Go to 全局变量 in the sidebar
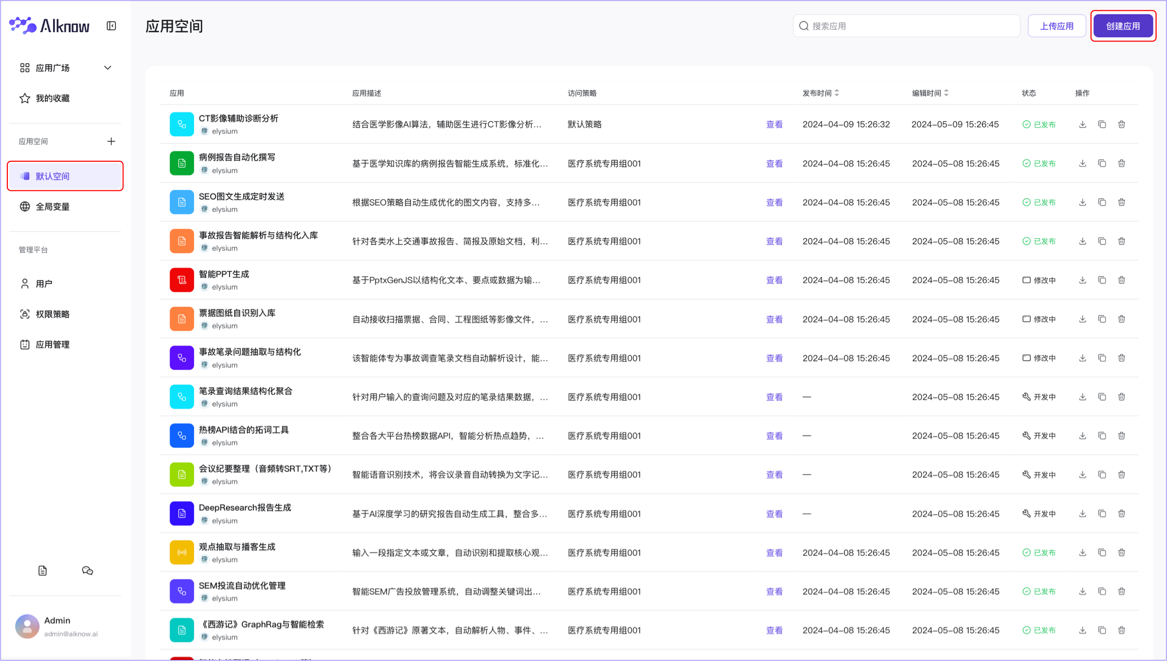This screenshot has width=1167, height=661. [x=53, y=206]
